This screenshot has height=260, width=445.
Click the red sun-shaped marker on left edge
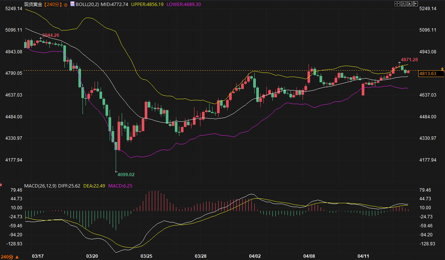pos(1,184)
